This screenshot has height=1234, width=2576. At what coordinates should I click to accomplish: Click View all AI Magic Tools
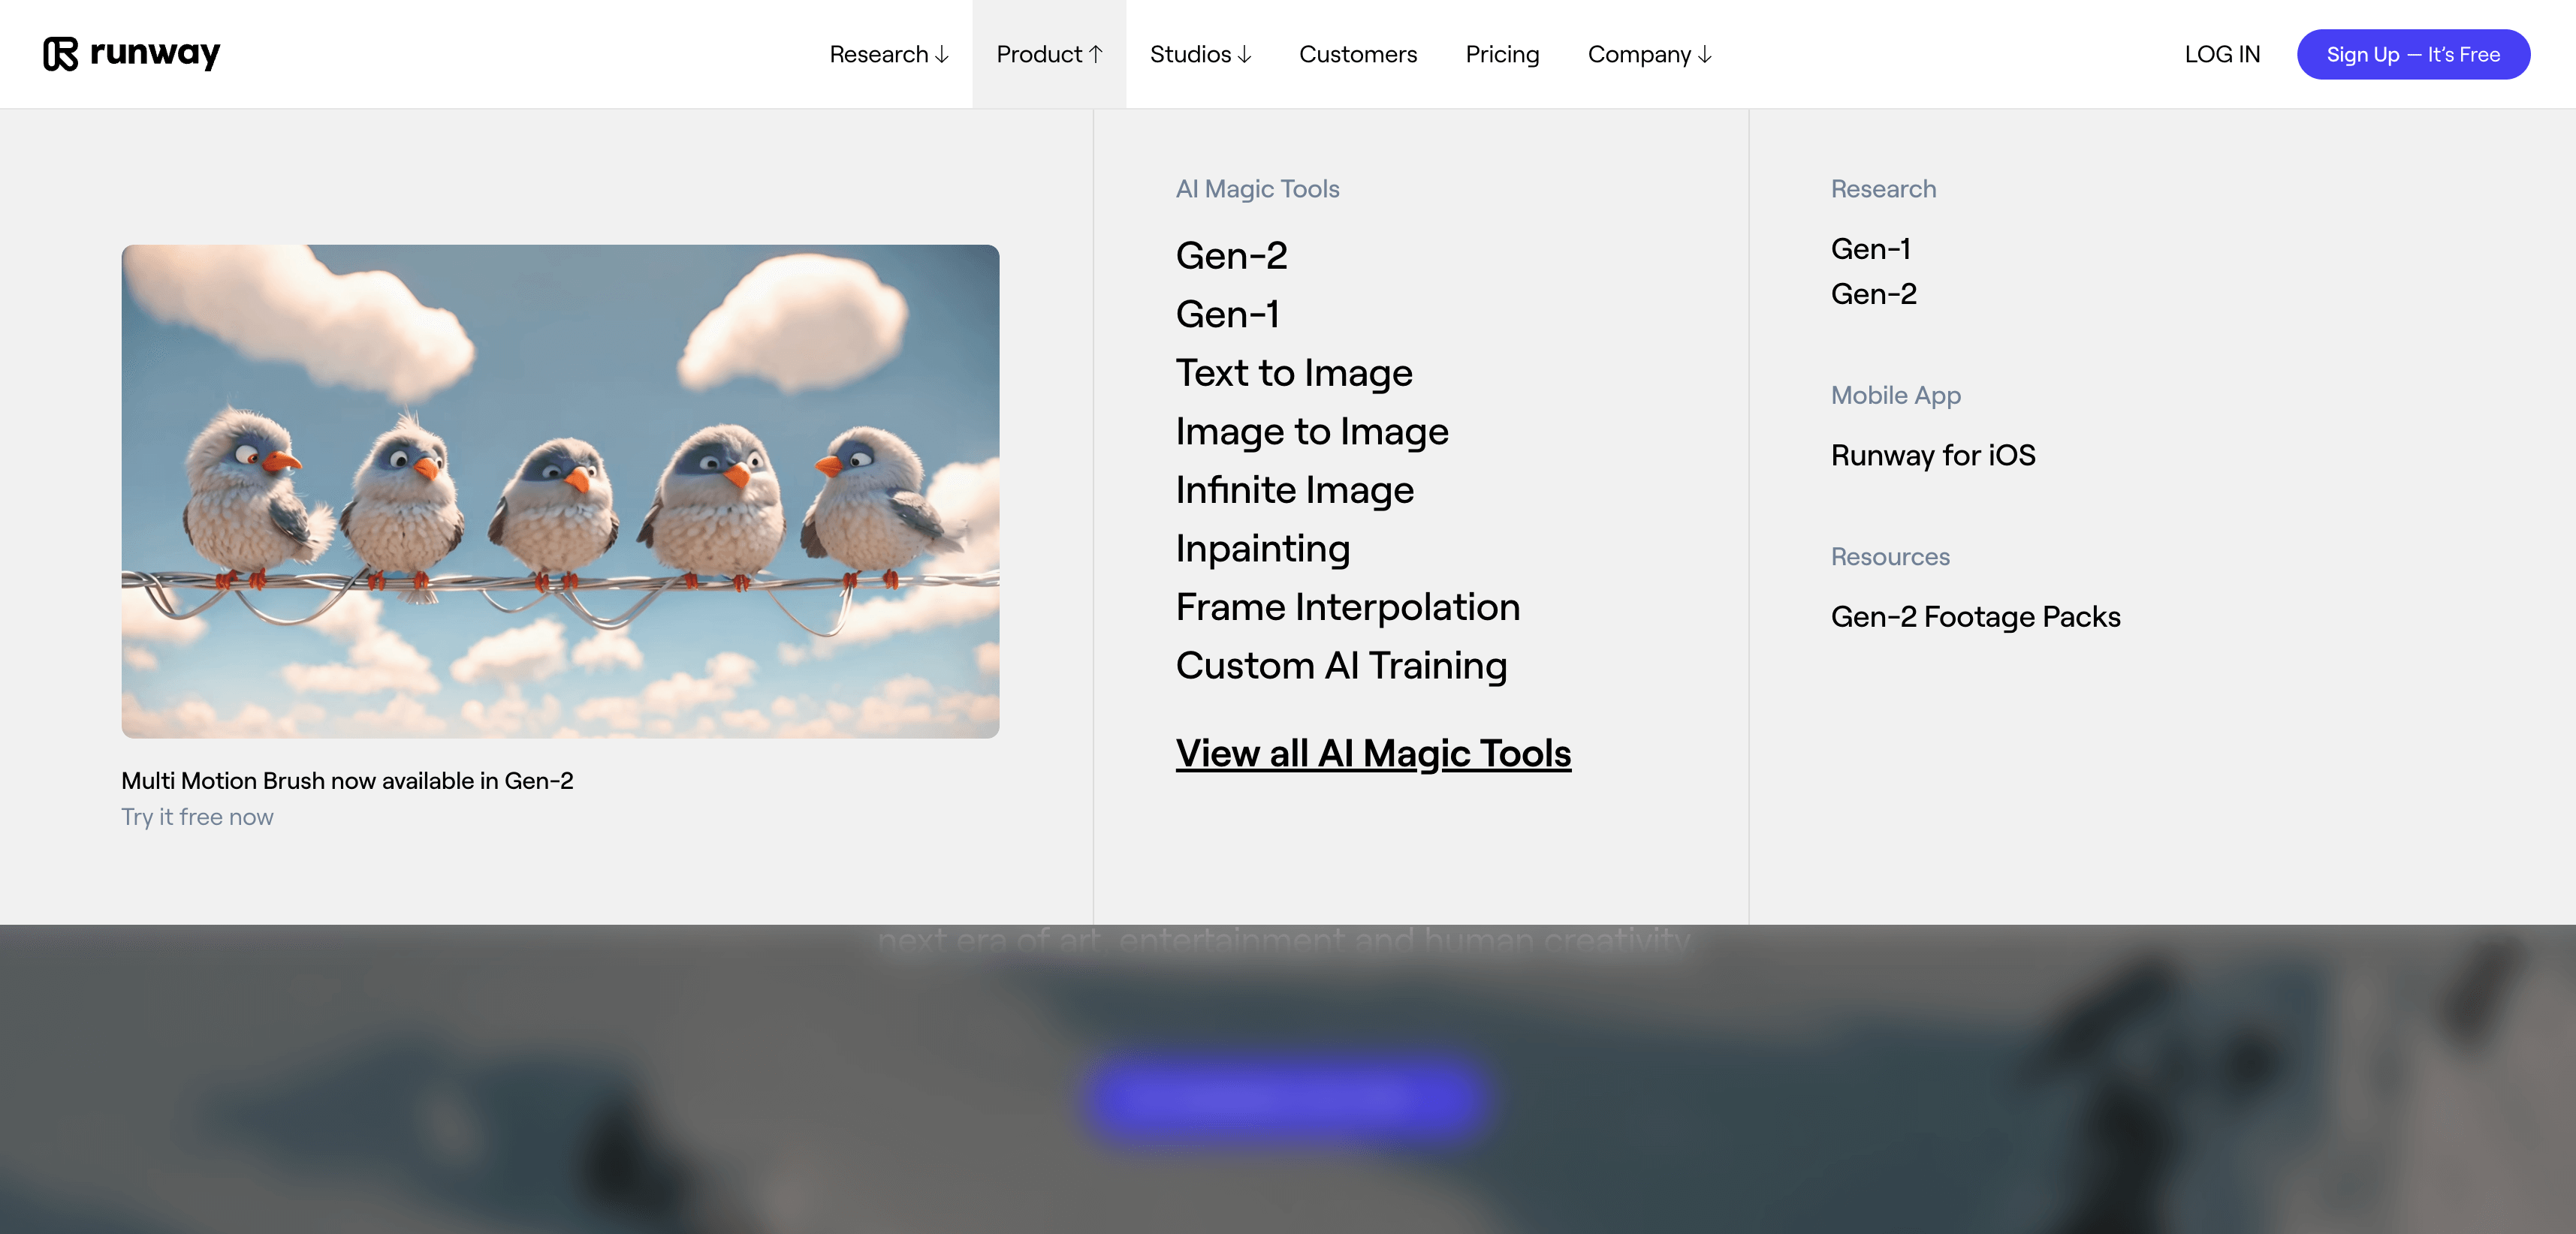point(1372,754)
